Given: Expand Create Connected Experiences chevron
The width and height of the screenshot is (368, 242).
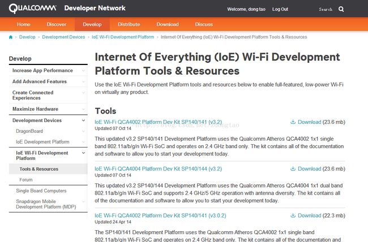Looking at the screenshot, I should pos(83,93).
